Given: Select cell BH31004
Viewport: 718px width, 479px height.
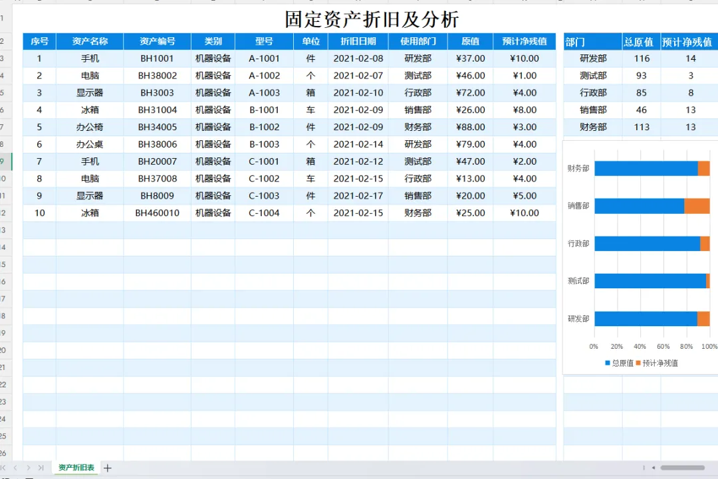Looking at the screenshot, I should point(157,110).
